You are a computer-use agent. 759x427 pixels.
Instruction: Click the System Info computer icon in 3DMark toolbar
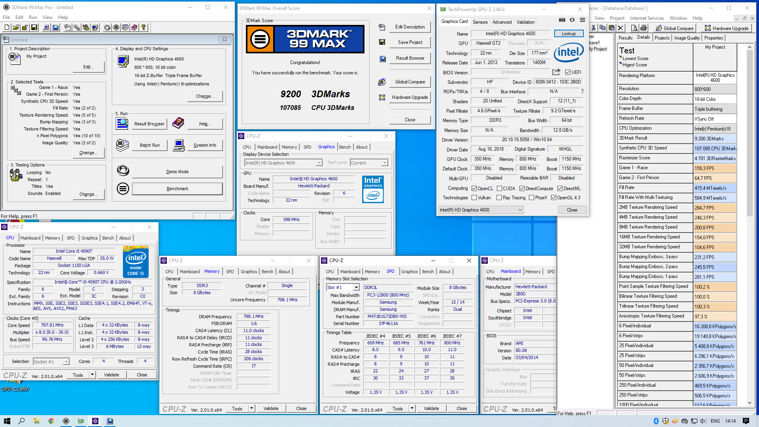(46, 27)
